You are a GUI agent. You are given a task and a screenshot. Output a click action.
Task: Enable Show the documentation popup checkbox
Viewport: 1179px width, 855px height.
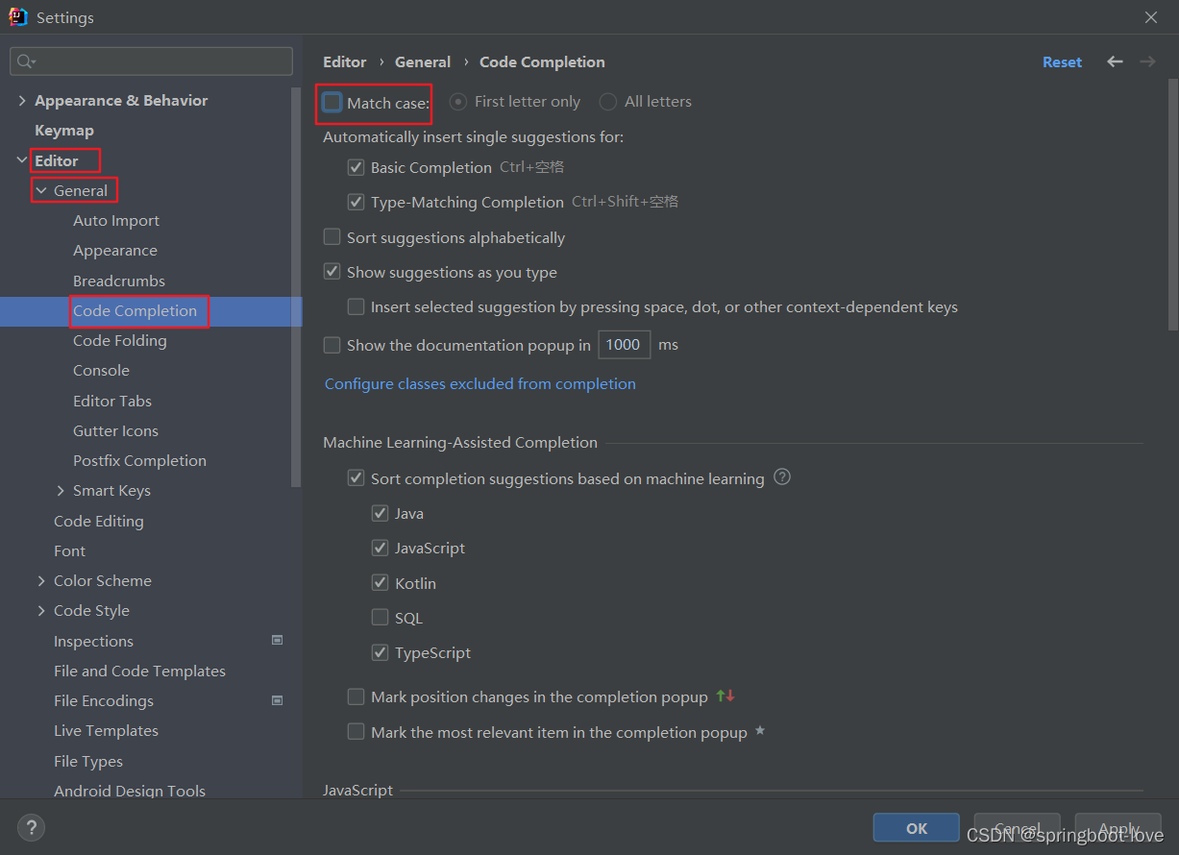click(x=332, y=345)
